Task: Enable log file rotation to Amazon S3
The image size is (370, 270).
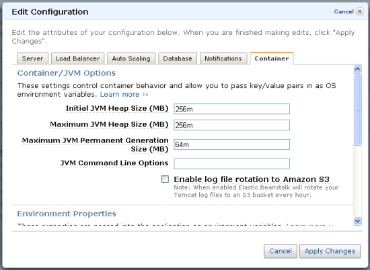Action: point(165,179)
